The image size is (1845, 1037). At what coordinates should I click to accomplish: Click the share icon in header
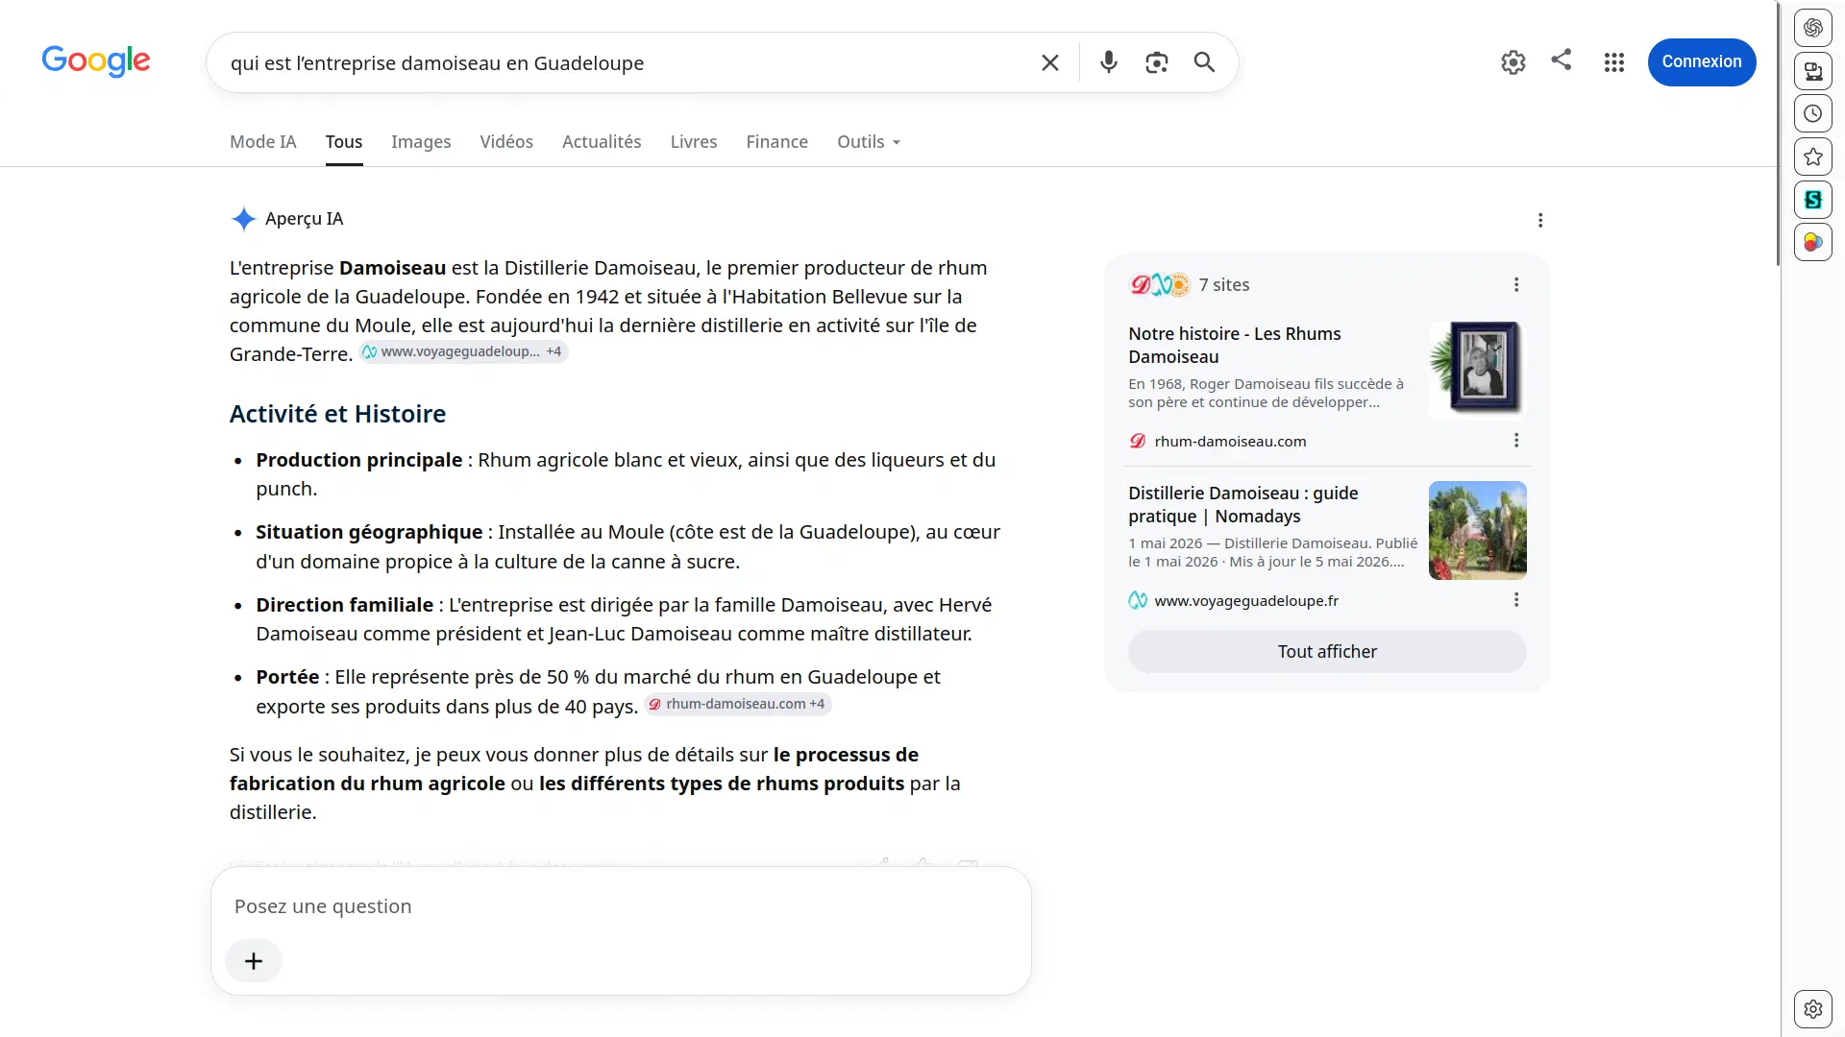pos(1562,60)
